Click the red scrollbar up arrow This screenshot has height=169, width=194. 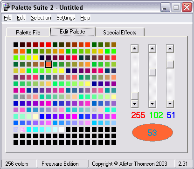click(135, 48)
